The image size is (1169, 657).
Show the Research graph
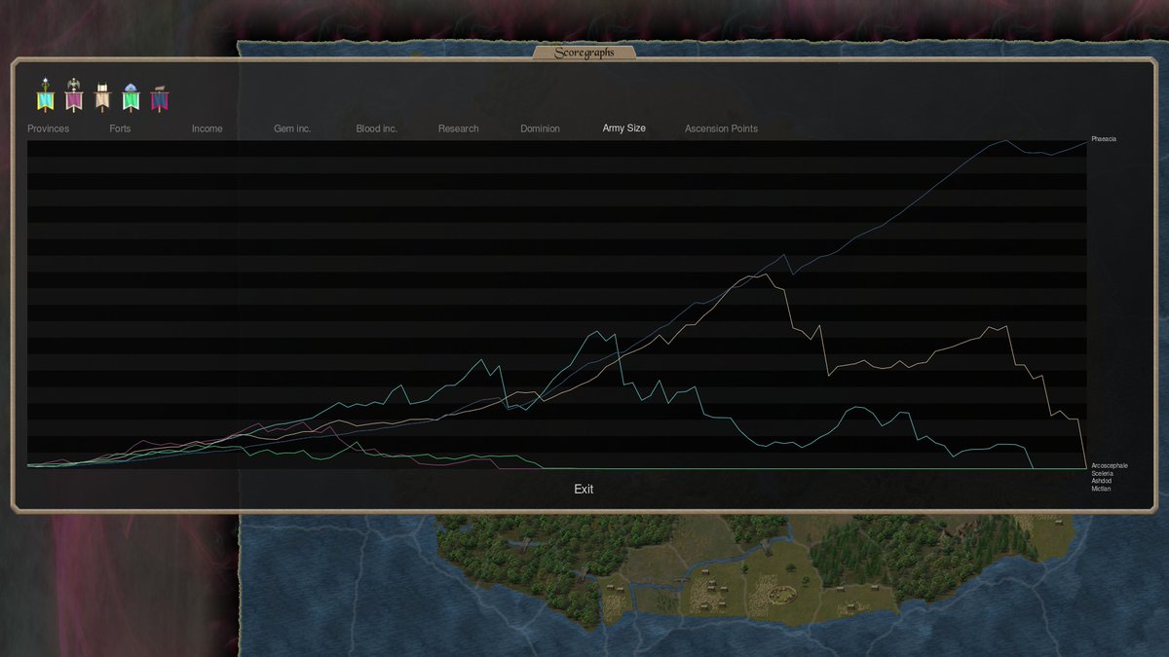tap(459, 128)
